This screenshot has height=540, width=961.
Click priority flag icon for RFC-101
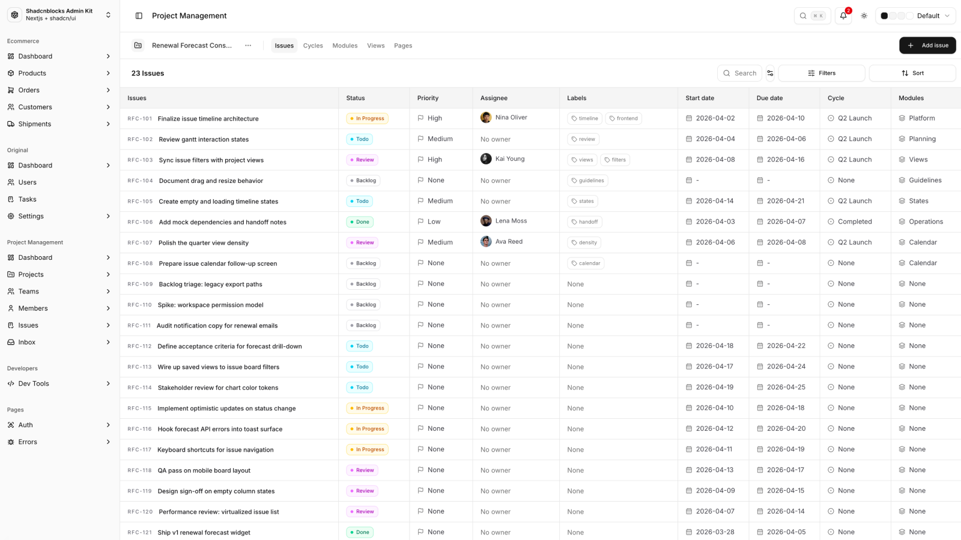tap(421, 118)
